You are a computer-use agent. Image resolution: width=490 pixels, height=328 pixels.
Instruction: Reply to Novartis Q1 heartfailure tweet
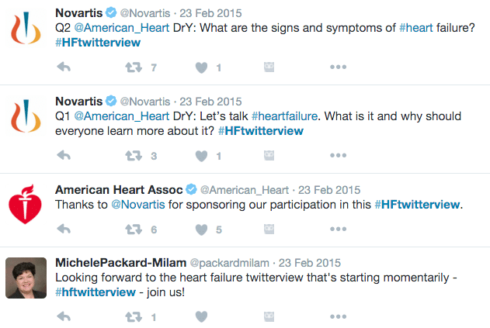(x=64, y=155)
